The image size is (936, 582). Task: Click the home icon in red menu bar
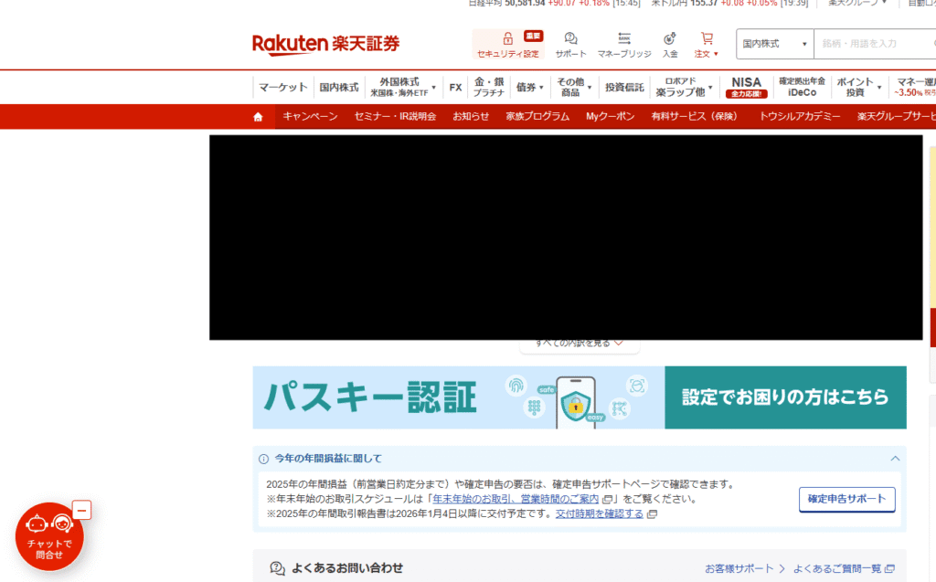click(x=257, y=116)
